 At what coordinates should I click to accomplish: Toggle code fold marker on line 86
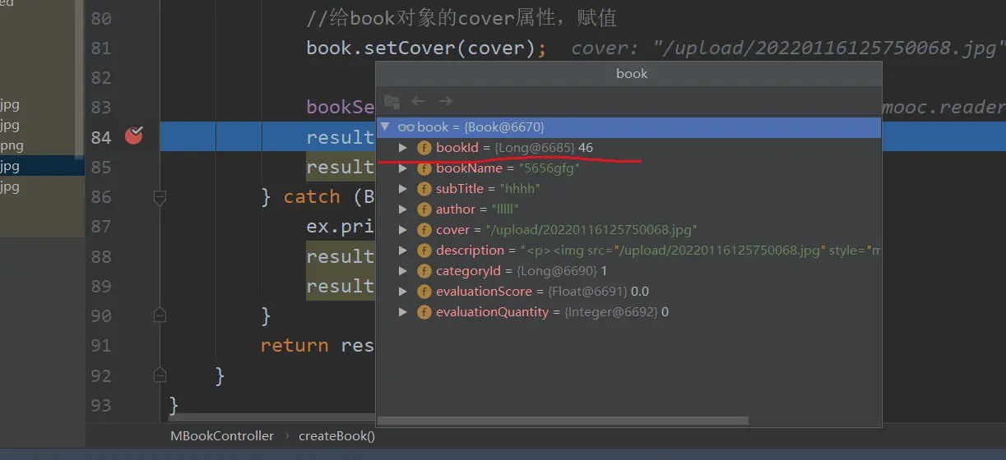click(160, 197)
